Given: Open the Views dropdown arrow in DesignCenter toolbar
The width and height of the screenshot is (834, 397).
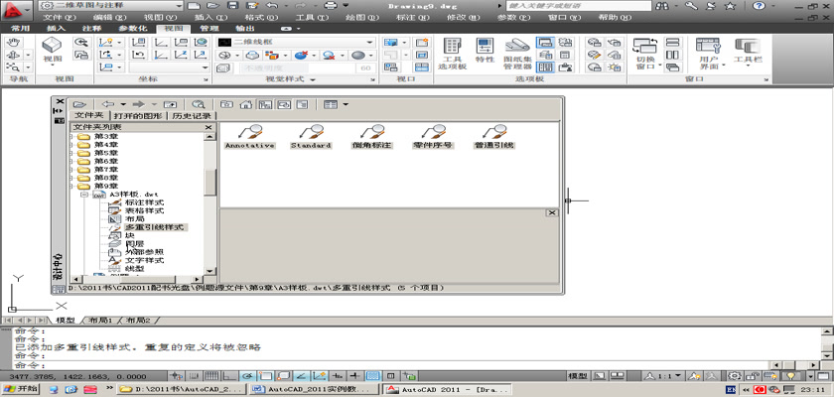Looking at the screenshot, I should 346,104.
